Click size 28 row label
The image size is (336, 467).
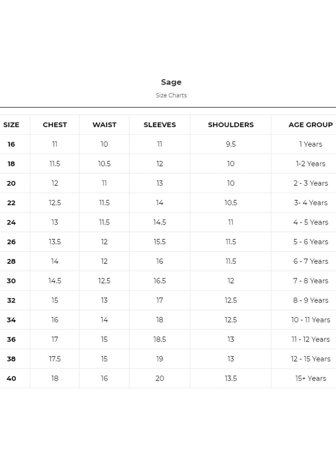(x=11, y=261)
